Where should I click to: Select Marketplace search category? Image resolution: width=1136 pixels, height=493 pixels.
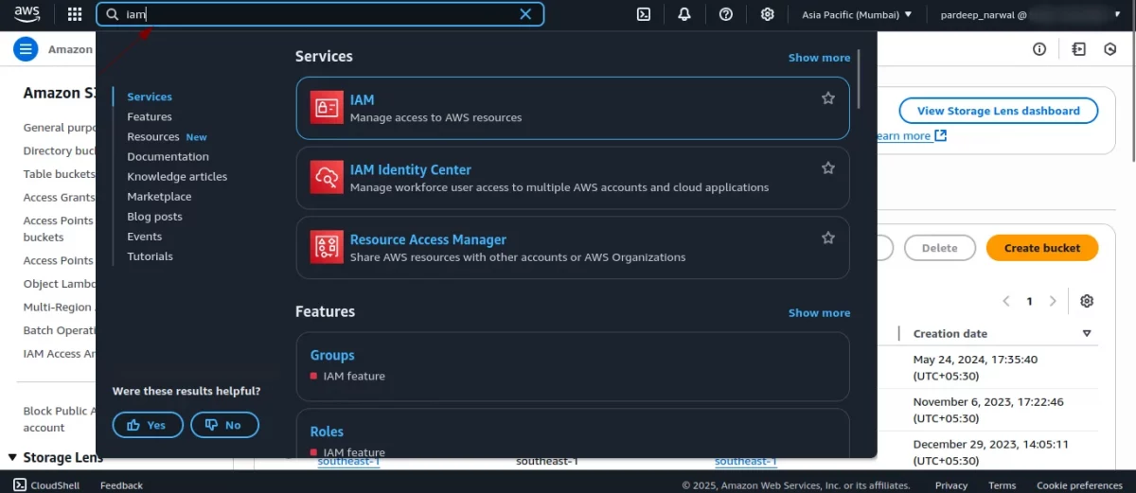(x=159, y=196)
